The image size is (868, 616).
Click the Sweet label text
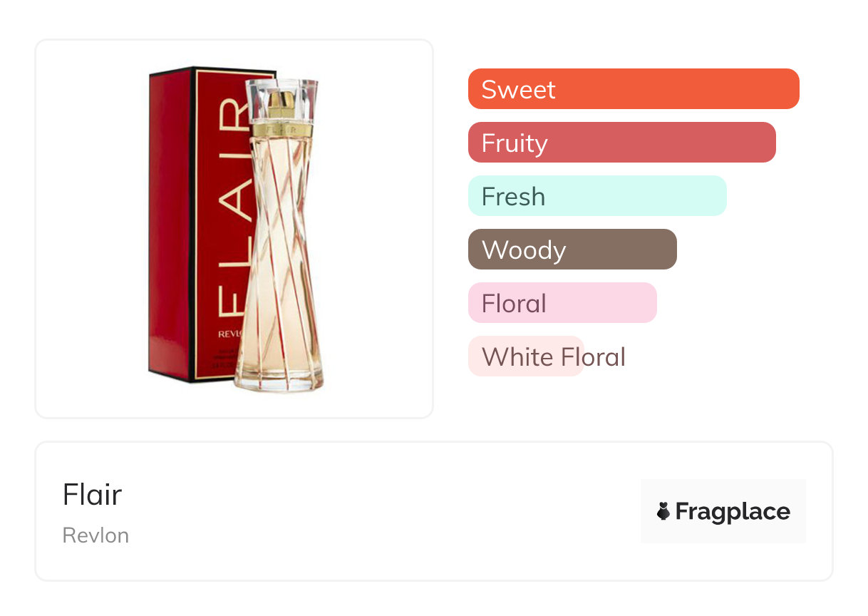pos(518,90)
